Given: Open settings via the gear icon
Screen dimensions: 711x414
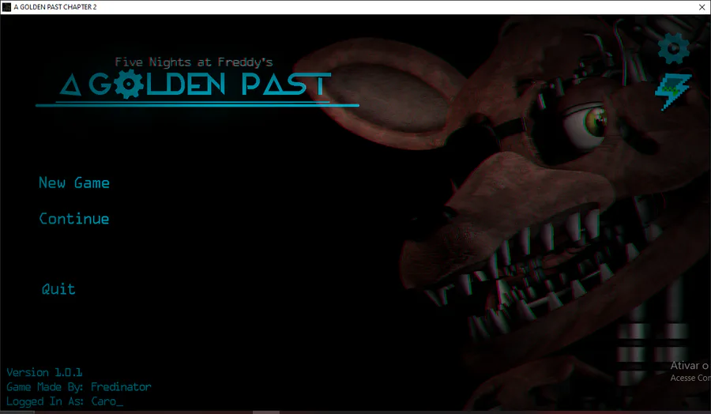Looking at the screenshot, I should click(x=674, y=48).
